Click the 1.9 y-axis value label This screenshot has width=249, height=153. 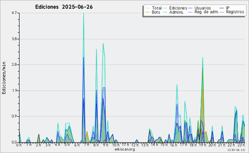pyautogui.click(x=14, y=91)
